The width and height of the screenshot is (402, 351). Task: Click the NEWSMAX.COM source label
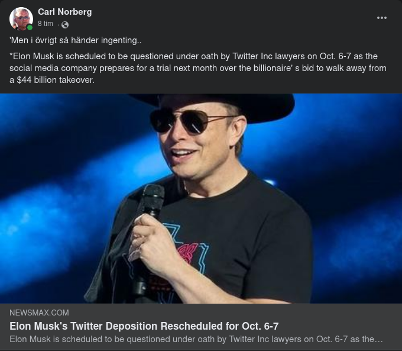(39, 313)
